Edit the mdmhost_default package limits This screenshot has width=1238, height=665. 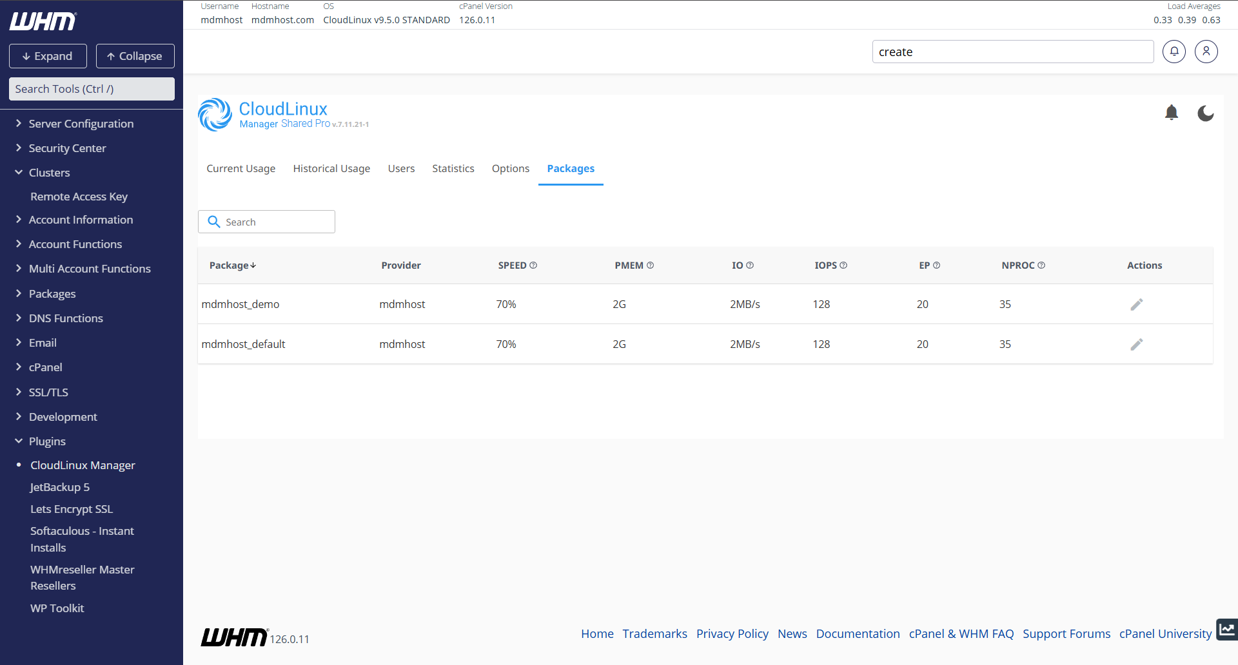pos(1137,344)
